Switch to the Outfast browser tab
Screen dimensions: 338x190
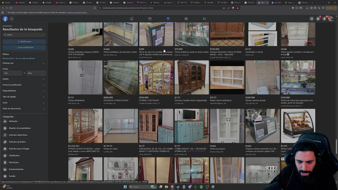click(x=195, y=3)
